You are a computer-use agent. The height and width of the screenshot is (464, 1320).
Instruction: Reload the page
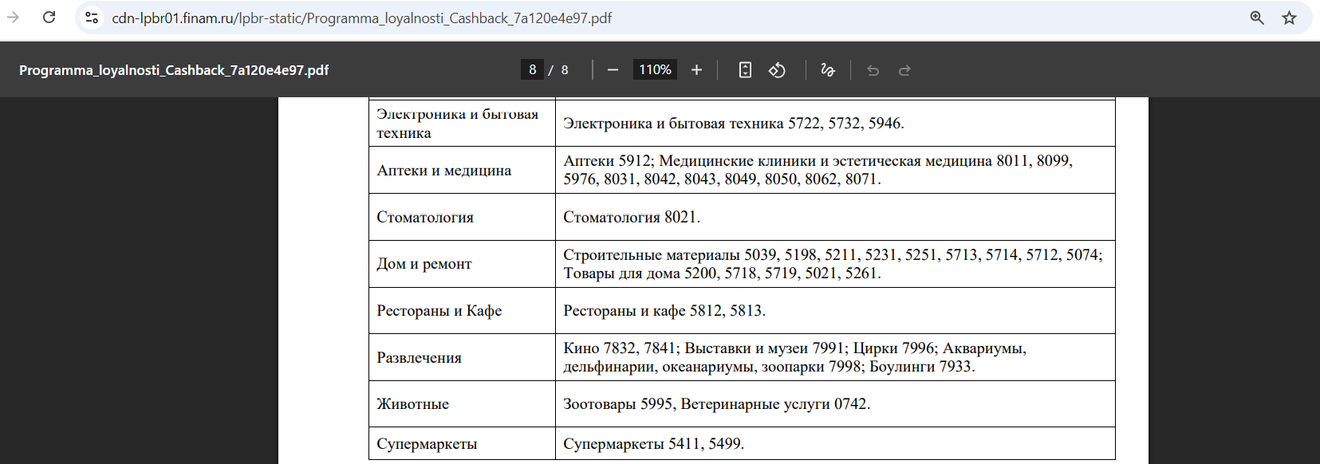(x=49, y=18)
